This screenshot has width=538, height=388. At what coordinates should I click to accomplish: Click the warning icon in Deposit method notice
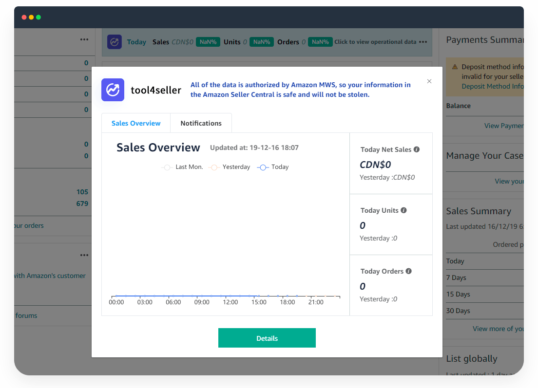coord(455,67)
